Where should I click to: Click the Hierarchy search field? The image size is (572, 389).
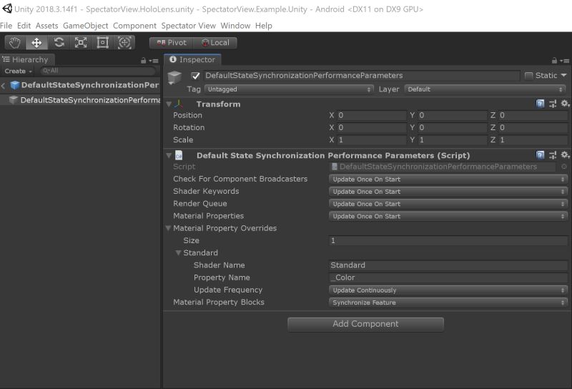[97, 71]
